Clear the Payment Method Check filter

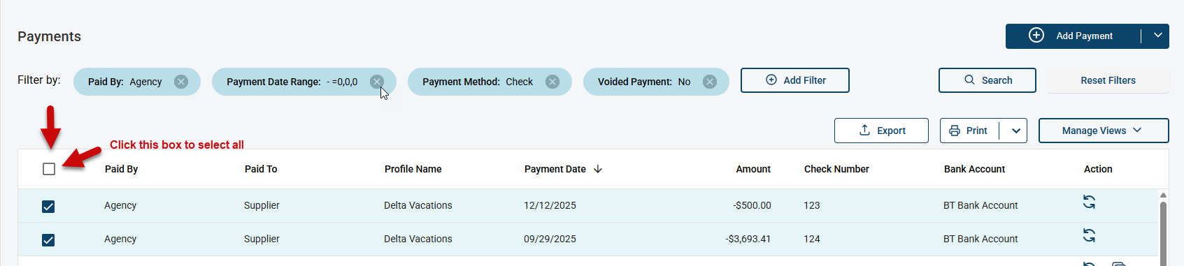tap(552, 82)
